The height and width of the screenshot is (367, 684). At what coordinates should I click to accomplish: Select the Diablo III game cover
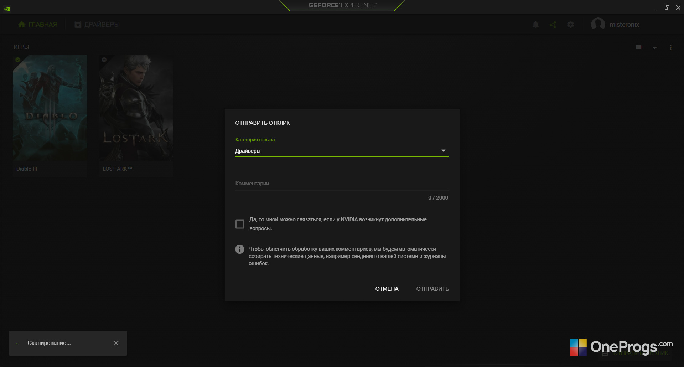coord(50,107)
